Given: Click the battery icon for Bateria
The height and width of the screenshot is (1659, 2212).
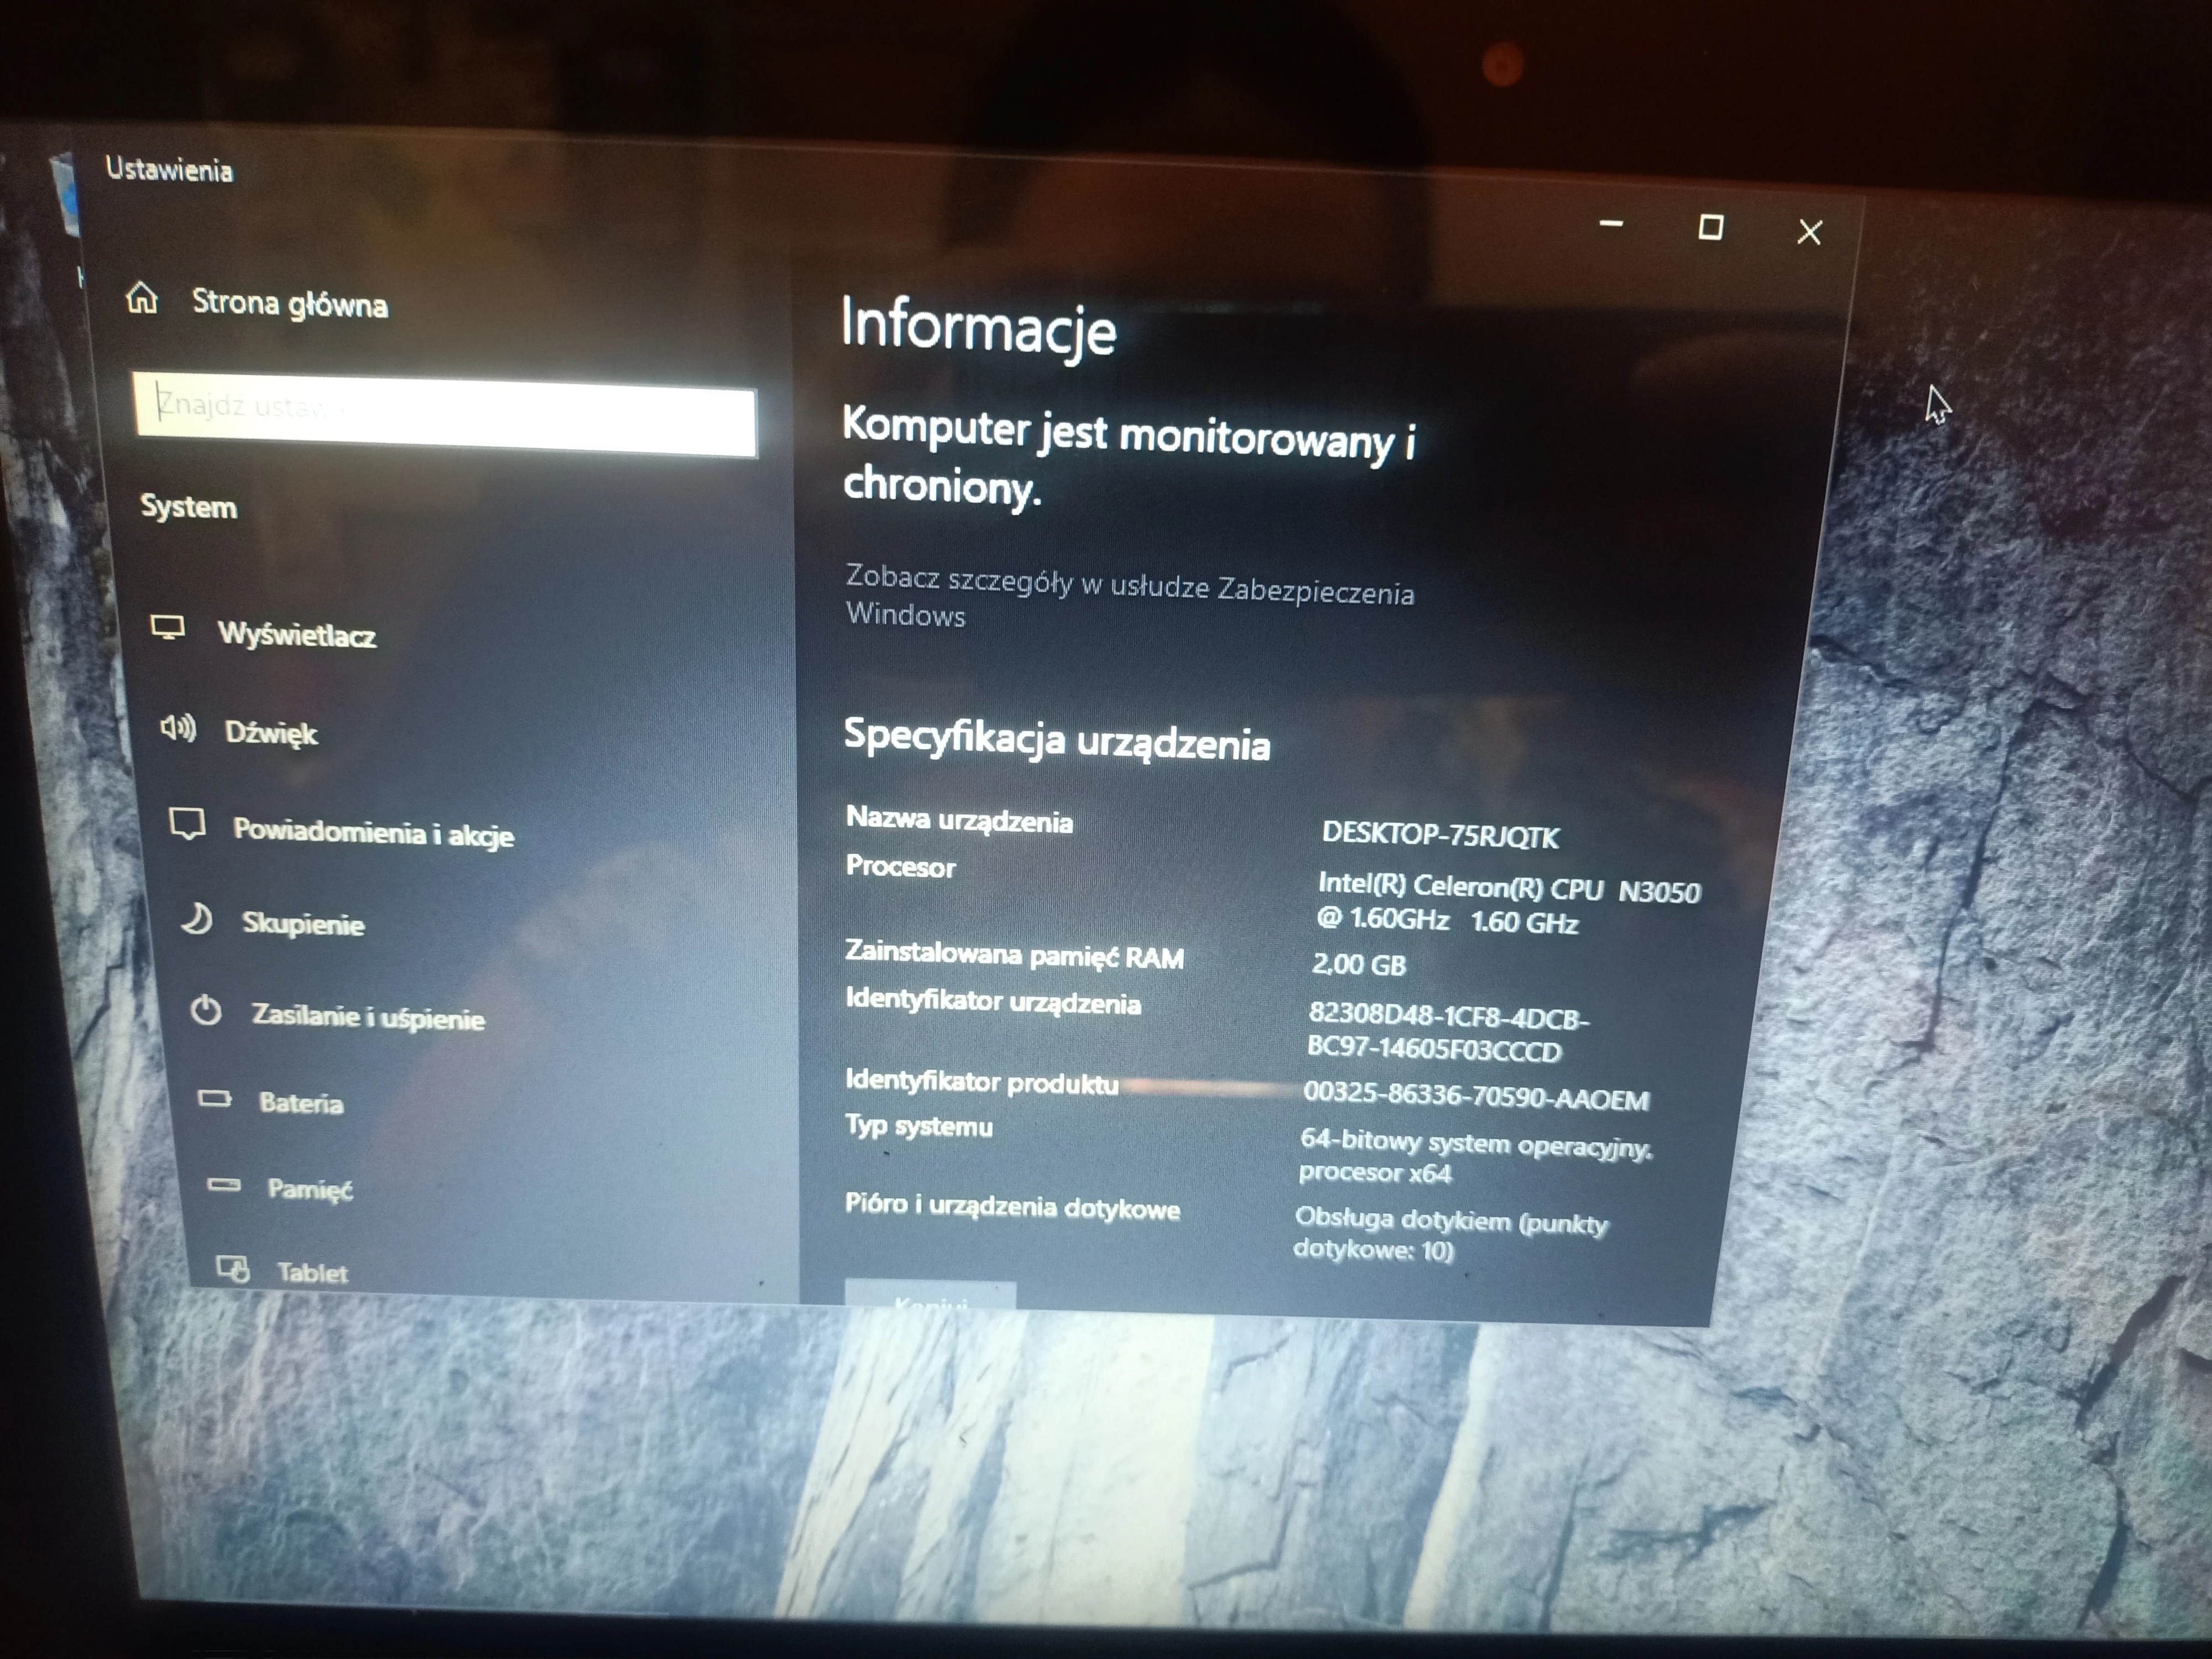Looking at the screenshot, I should [x=214, y=1099].
